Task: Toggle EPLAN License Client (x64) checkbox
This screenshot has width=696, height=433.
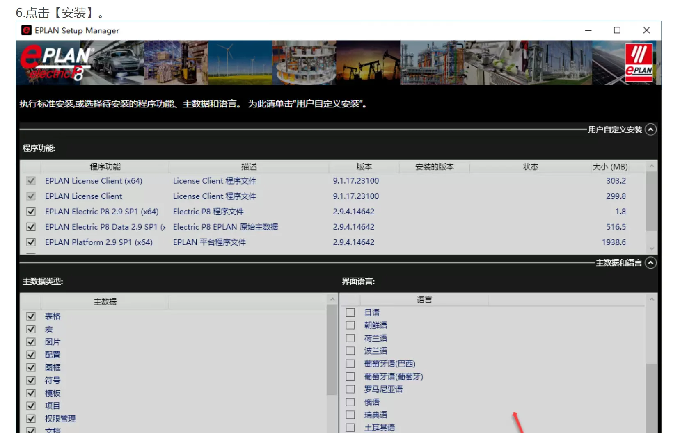Action: (x=31, y=181)
